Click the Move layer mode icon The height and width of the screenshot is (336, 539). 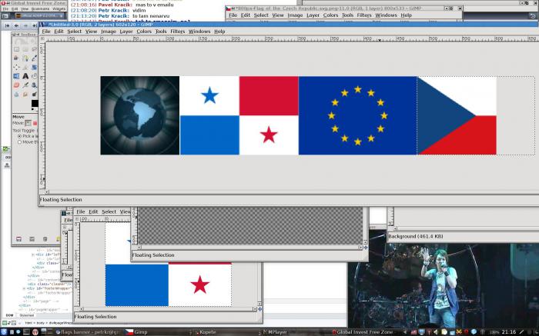pyautogui.click(x=28, y=123)
